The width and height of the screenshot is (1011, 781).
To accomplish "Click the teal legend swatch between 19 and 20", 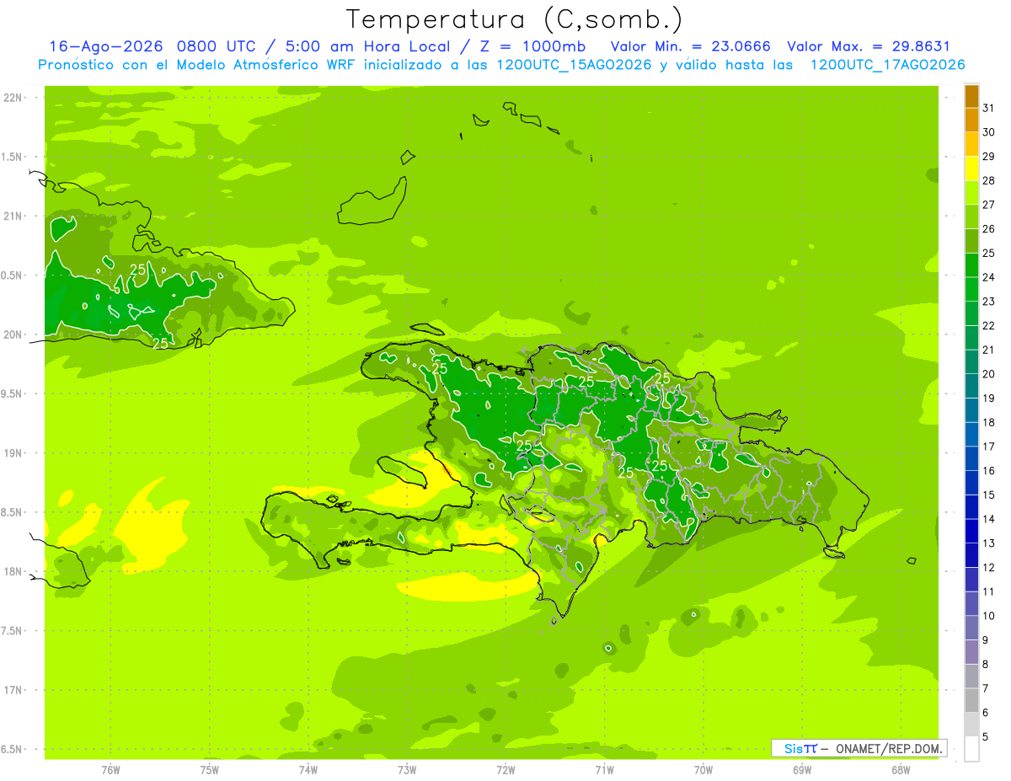I will click(x=972, y=386).
